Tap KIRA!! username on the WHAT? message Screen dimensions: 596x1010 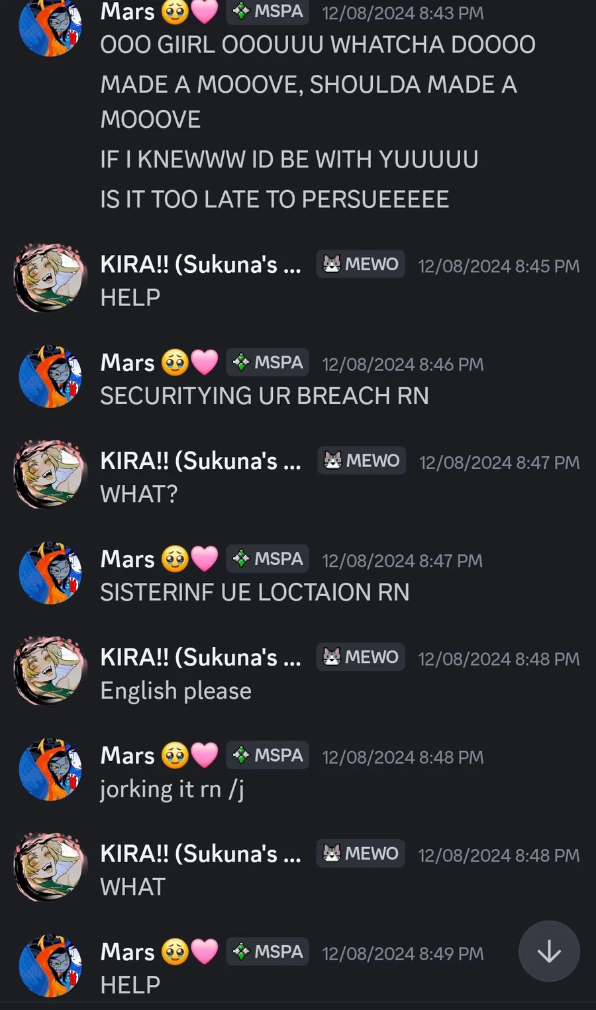201,461
